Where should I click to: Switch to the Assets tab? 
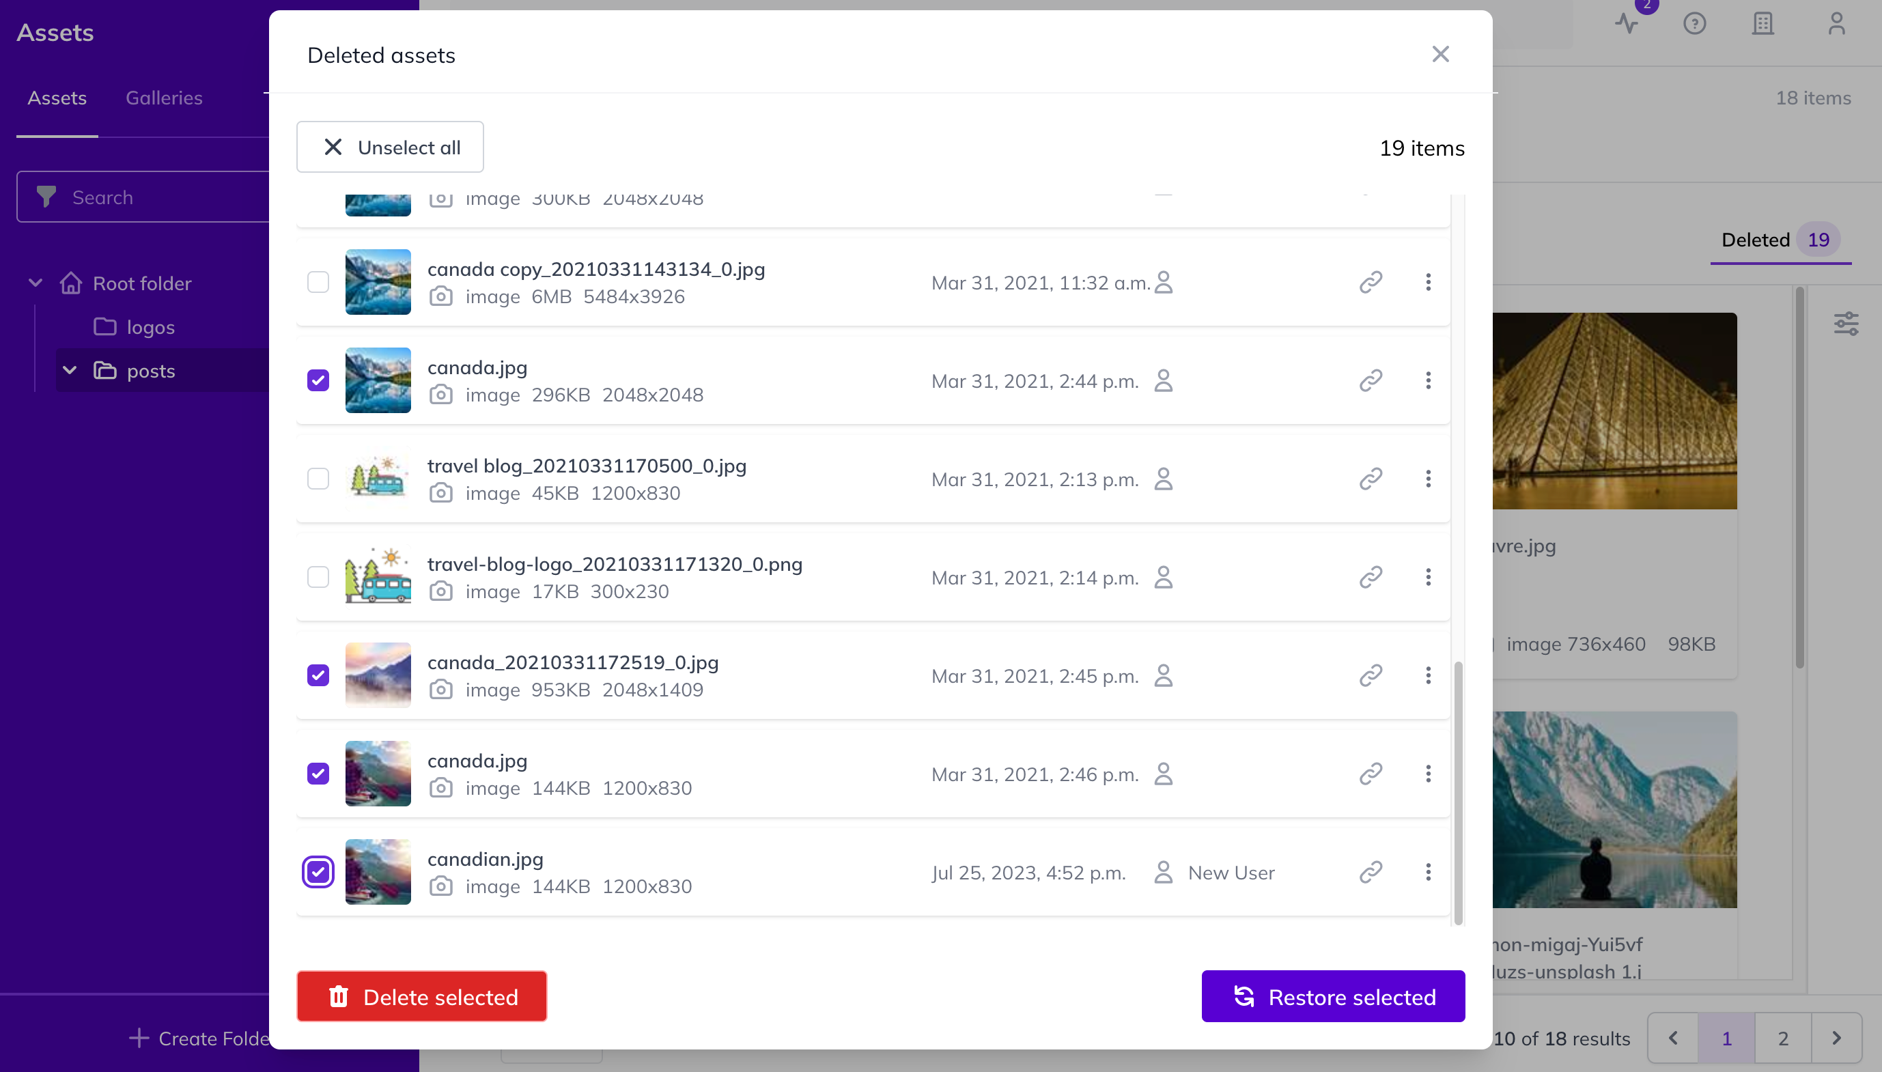click(57, 98)
